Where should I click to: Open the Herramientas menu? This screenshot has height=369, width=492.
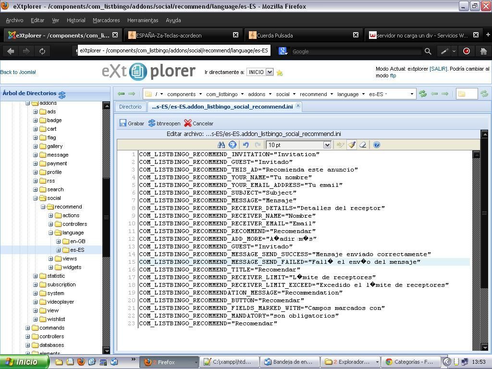[x=143, y=20]
